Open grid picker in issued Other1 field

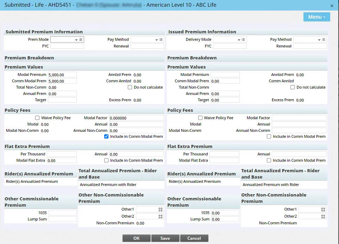click(323, 210)
